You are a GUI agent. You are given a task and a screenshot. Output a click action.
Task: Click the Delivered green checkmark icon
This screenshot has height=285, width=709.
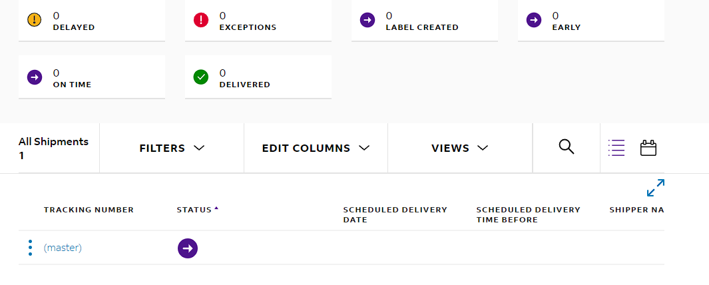coord(201,77)
